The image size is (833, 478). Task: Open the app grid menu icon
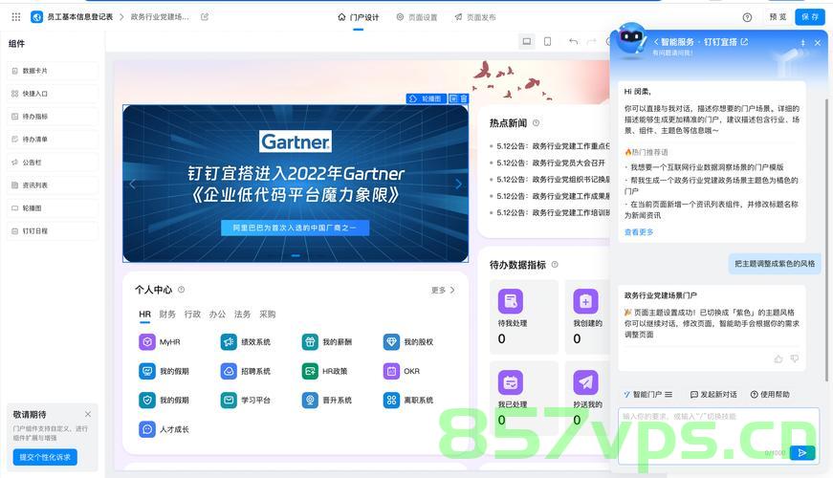click(16, 17)
